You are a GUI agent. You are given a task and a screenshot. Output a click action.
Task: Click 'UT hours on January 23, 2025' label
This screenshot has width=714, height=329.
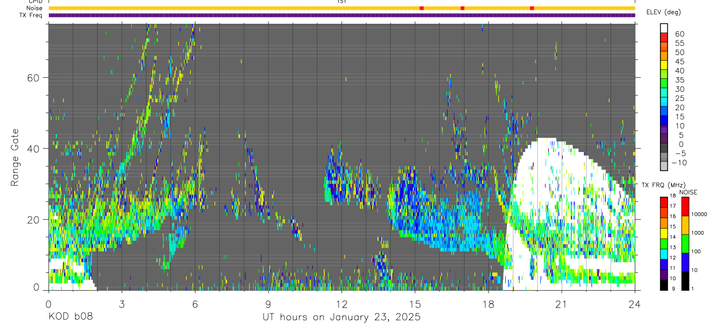341,317
